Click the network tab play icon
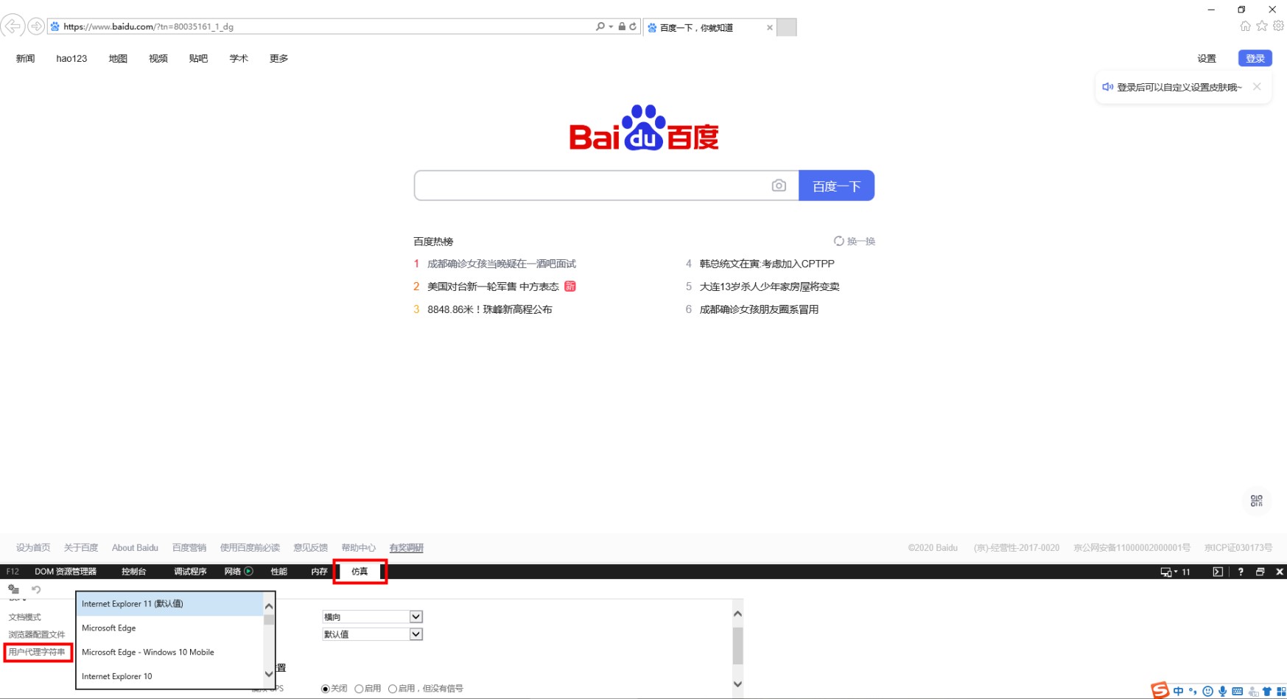This screenshot has width=1287, height=699. coord(248,572)
